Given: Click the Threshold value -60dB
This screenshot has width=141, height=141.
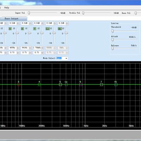Looking at the screenshot, I should pos(134,27).
